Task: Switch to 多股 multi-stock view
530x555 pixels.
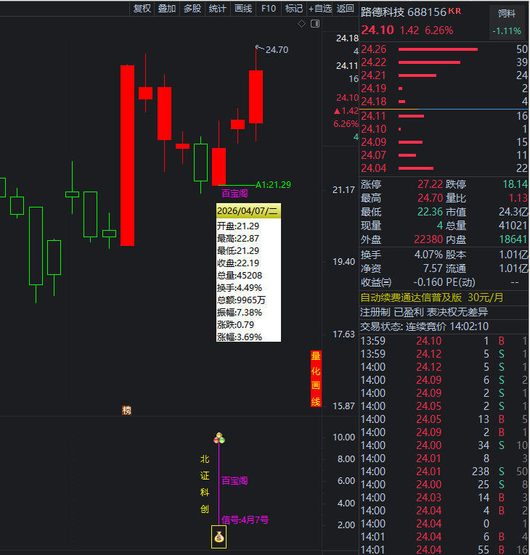Action: pyautogui.click(x=192, y=9)
